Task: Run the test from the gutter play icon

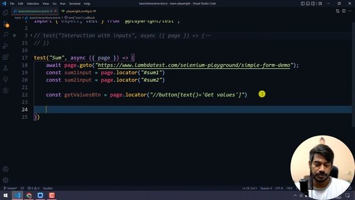Action: (14, 36)
